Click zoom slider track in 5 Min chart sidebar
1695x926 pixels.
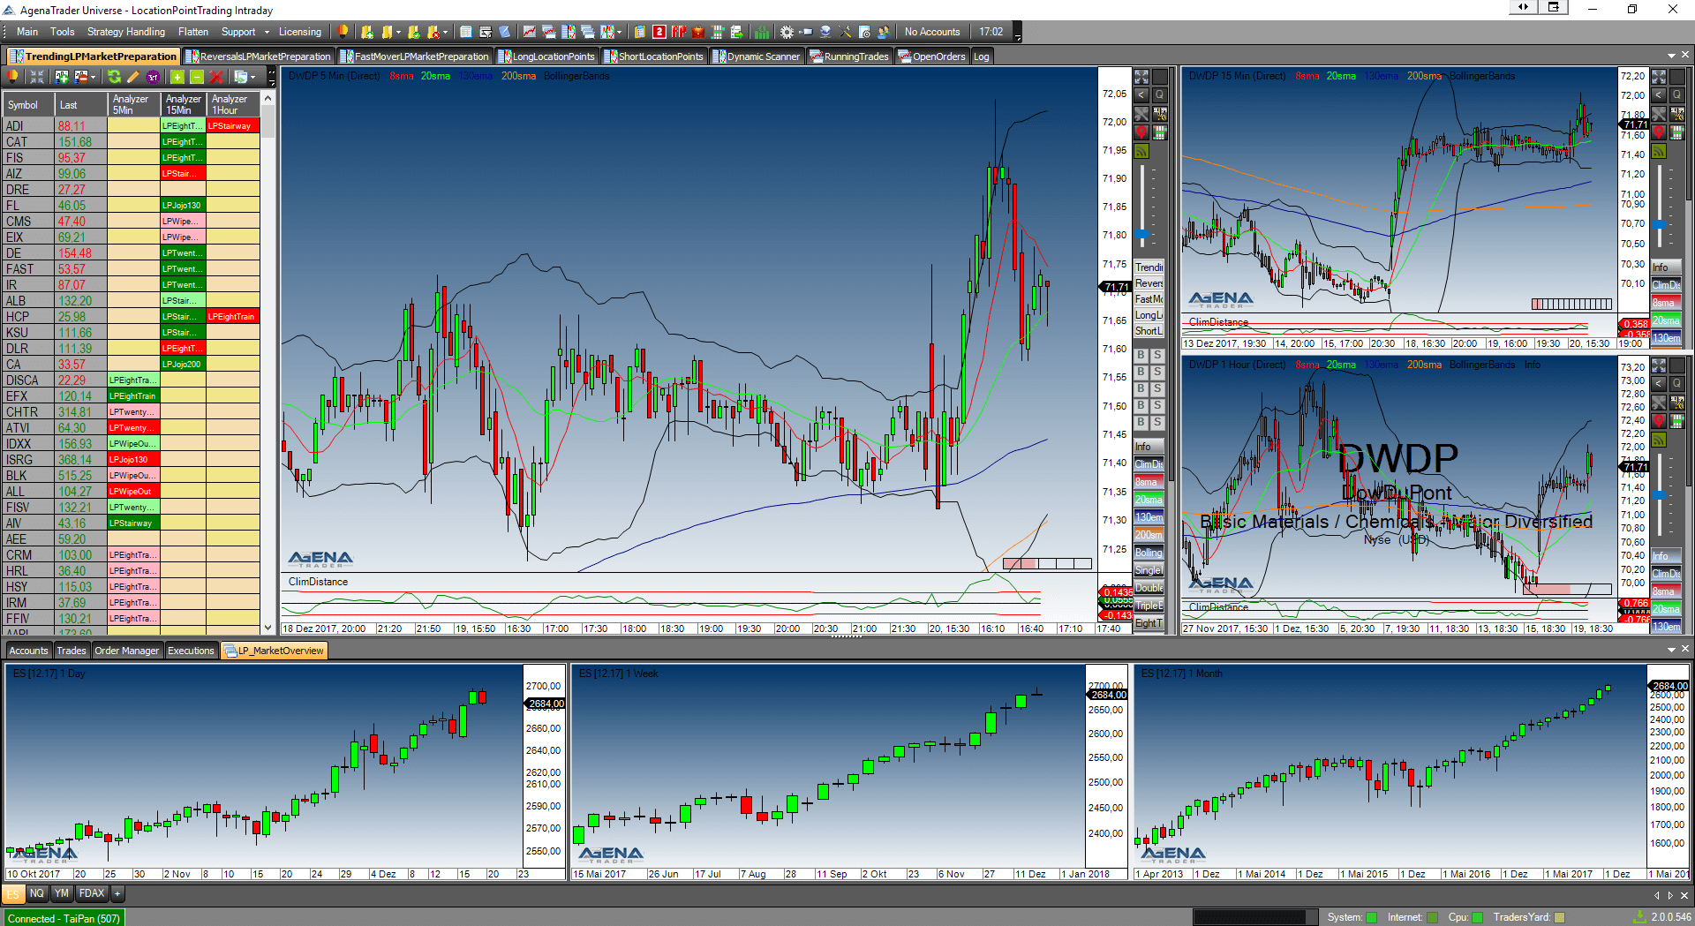pyautogui.click(x=1141, y=207)
